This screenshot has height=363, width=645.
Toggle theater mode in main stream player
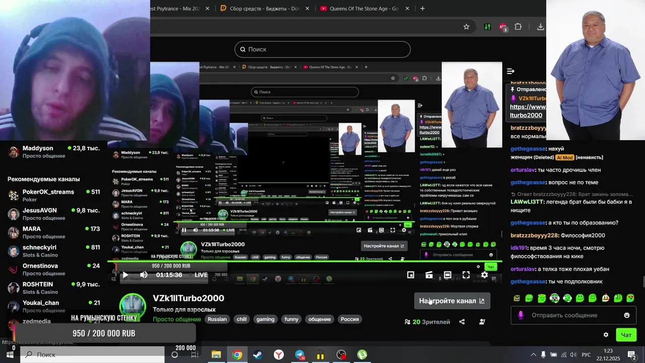[447, 275]
